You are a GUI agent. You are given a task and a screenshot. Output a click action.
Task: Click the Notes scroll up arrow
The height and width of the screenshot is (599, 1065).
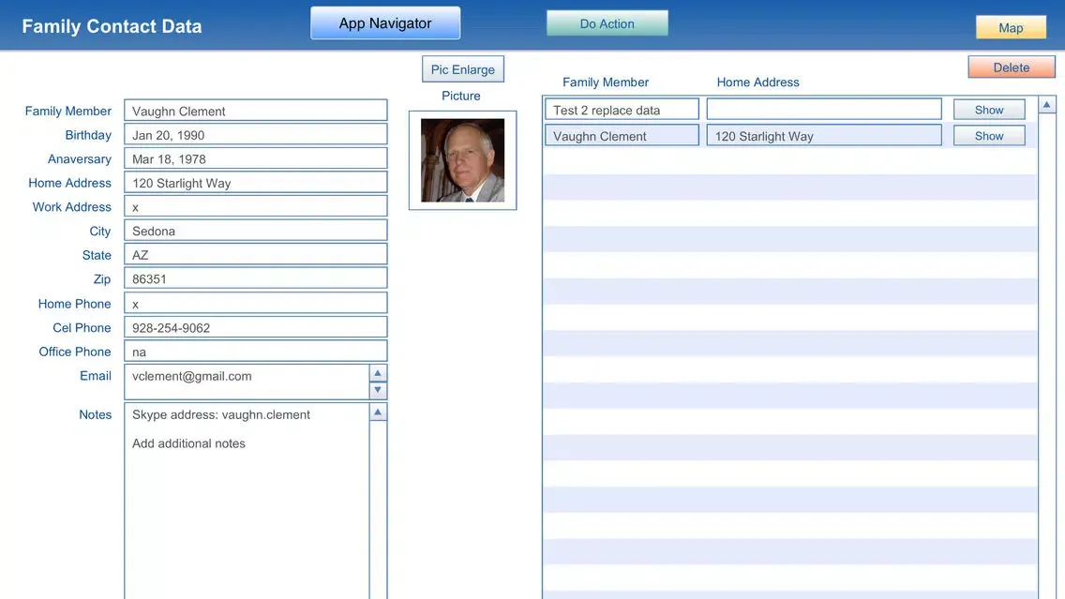[x=378, y=412]
